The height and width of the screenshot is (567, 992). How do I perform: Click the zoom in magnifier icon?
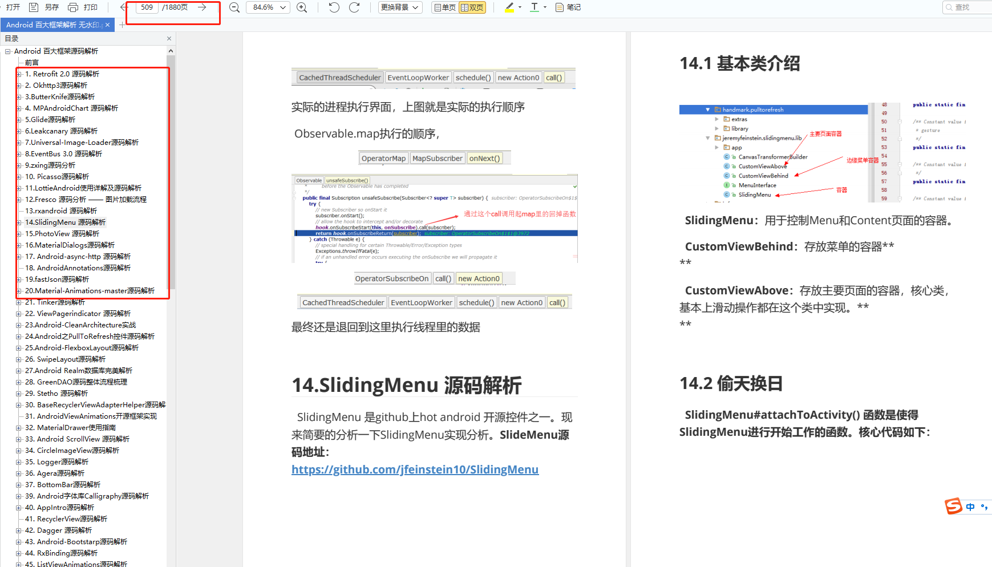coord(302,7)
